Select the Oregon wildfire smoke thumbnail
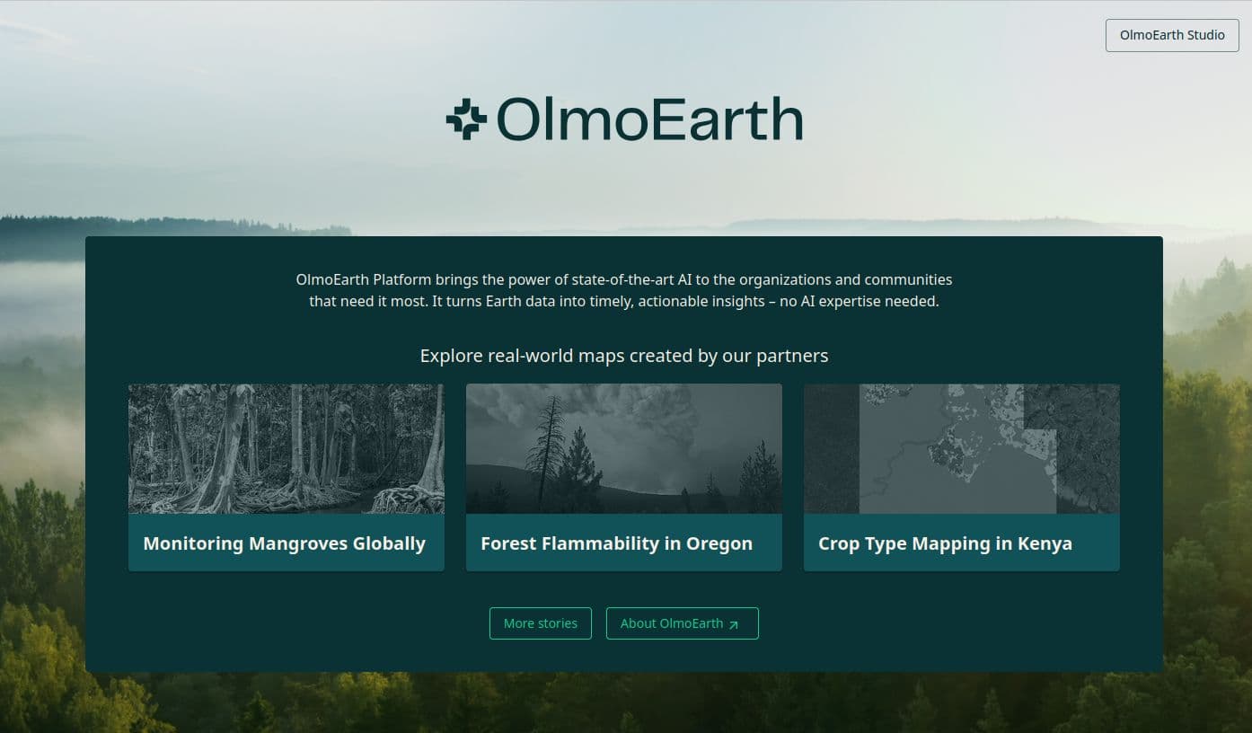 tap(623, 448)
